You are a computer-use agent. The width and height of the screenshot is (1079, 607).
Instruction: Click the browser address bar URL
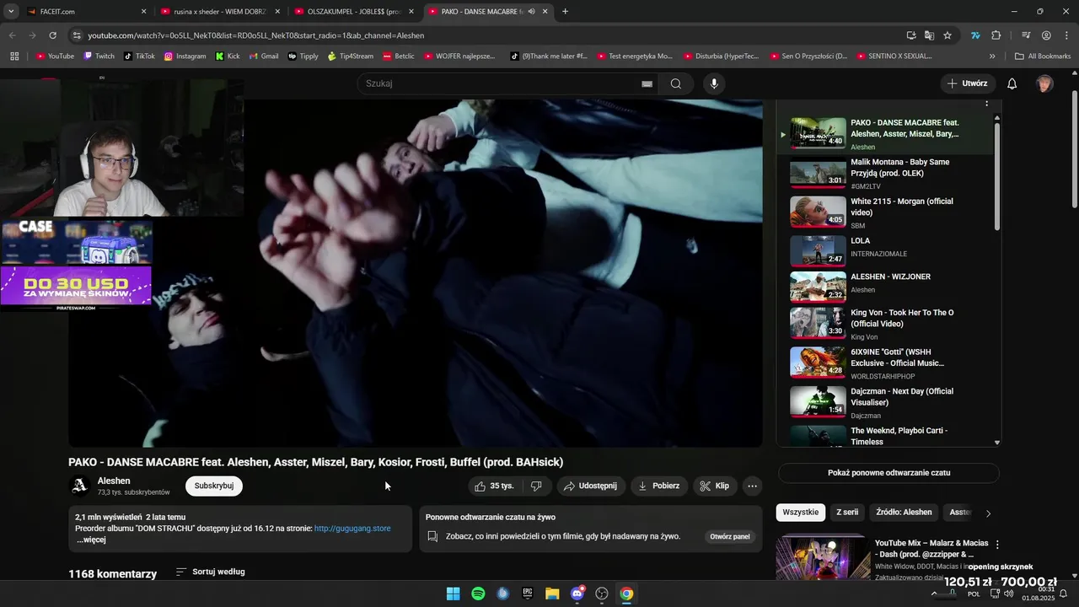[x=256, y=35]
